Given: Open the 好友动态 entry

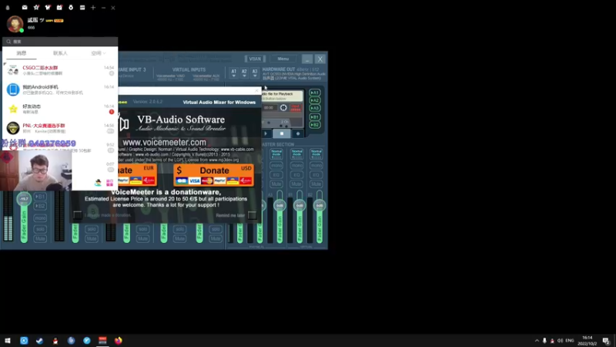Looking at the screenshot, I should tap(60, 109).
